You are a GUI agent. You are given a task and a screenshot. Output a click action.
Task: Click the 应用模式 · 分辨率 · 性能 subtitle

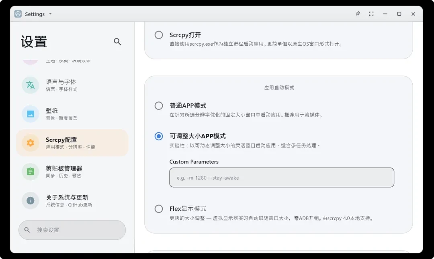pos(70,147)
